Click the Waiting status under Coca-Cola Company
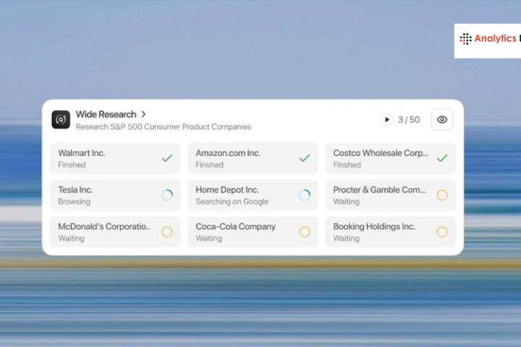This screenshot has height=347, width=521. coord(208,239)
